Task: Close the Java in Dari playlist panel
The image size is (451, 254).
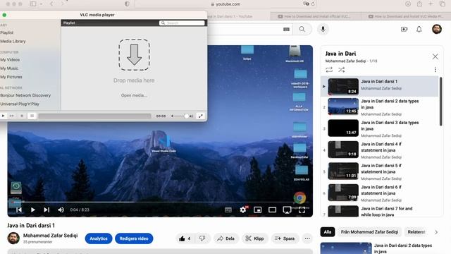Action: tap(435, 56)
